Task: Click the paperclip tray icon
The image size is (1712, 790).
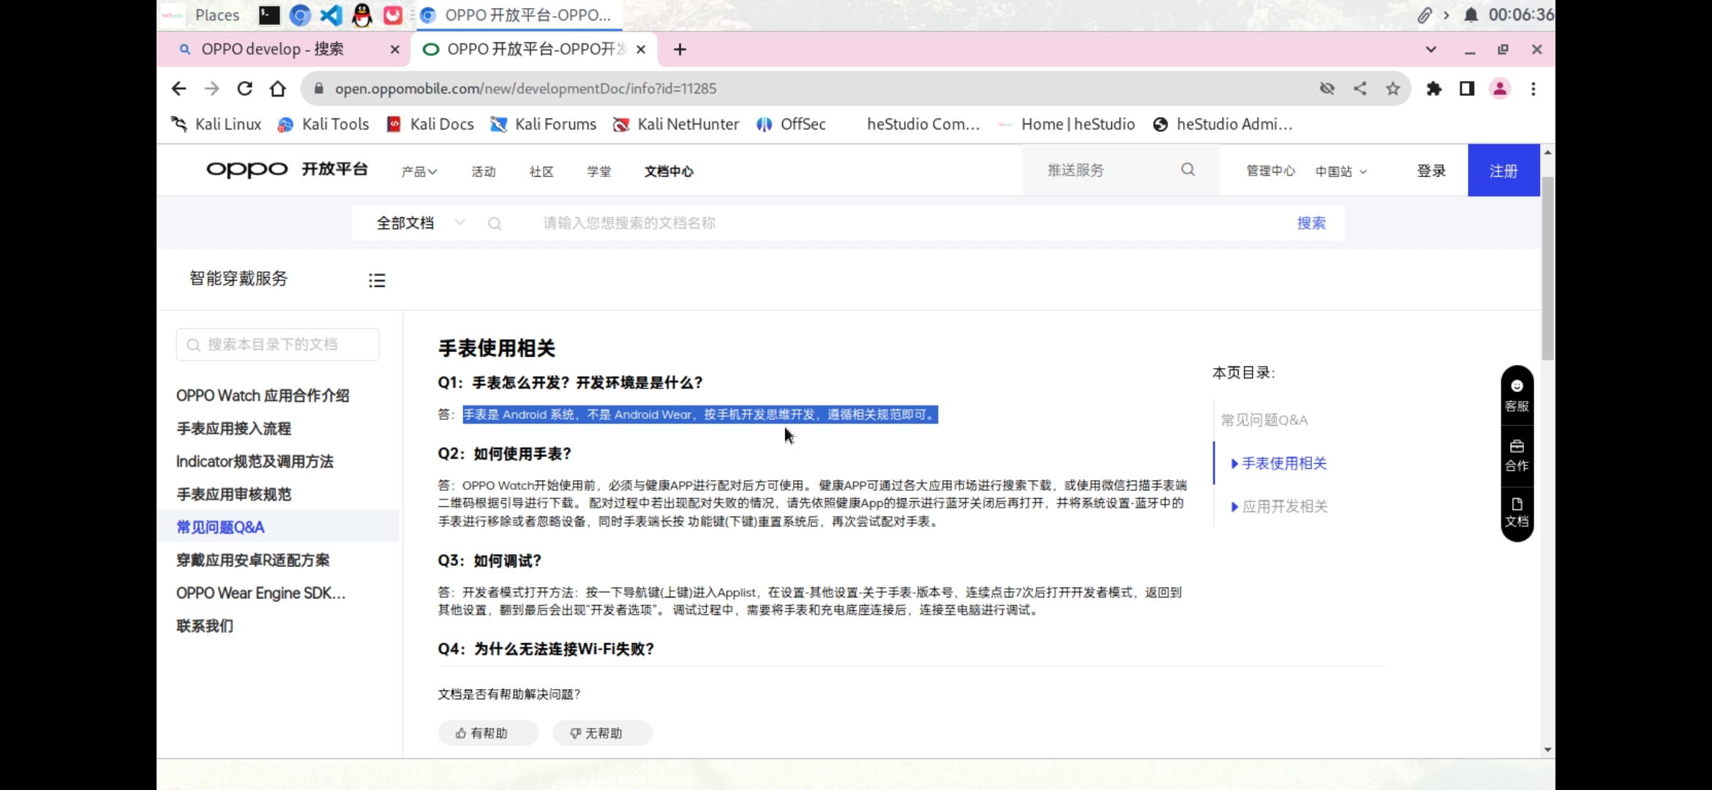Action: [x=1424, y=15]
